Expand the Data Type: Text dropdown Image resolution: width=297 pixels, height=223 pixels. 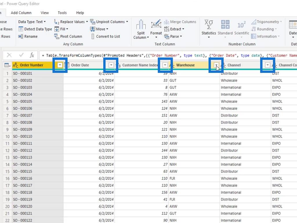tap(32, 22)
